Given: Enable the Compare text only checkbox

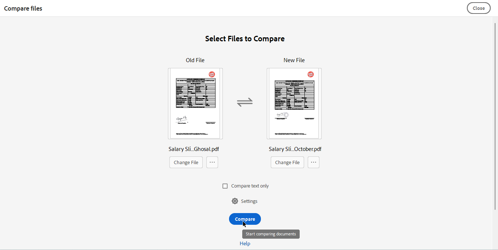Looking at the screenshot, I should coord(225,186).
